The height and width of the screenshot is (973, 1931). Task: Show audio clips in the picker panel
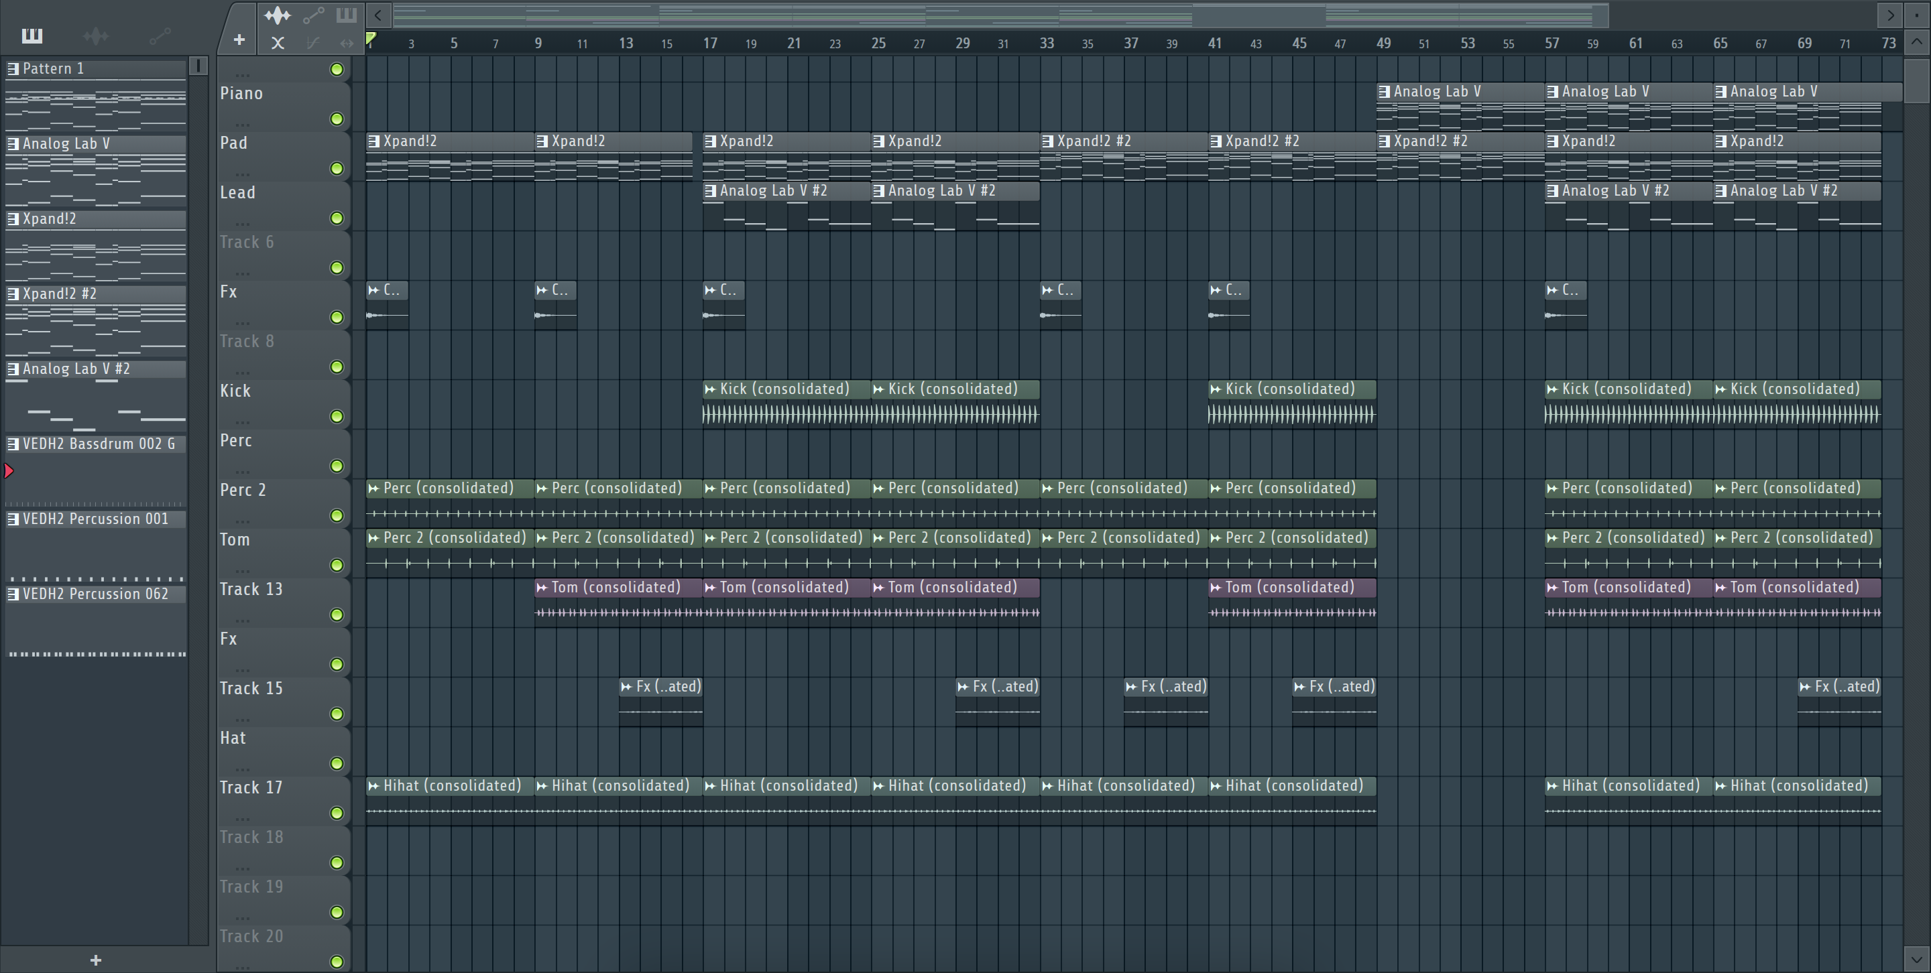point(96,36)
